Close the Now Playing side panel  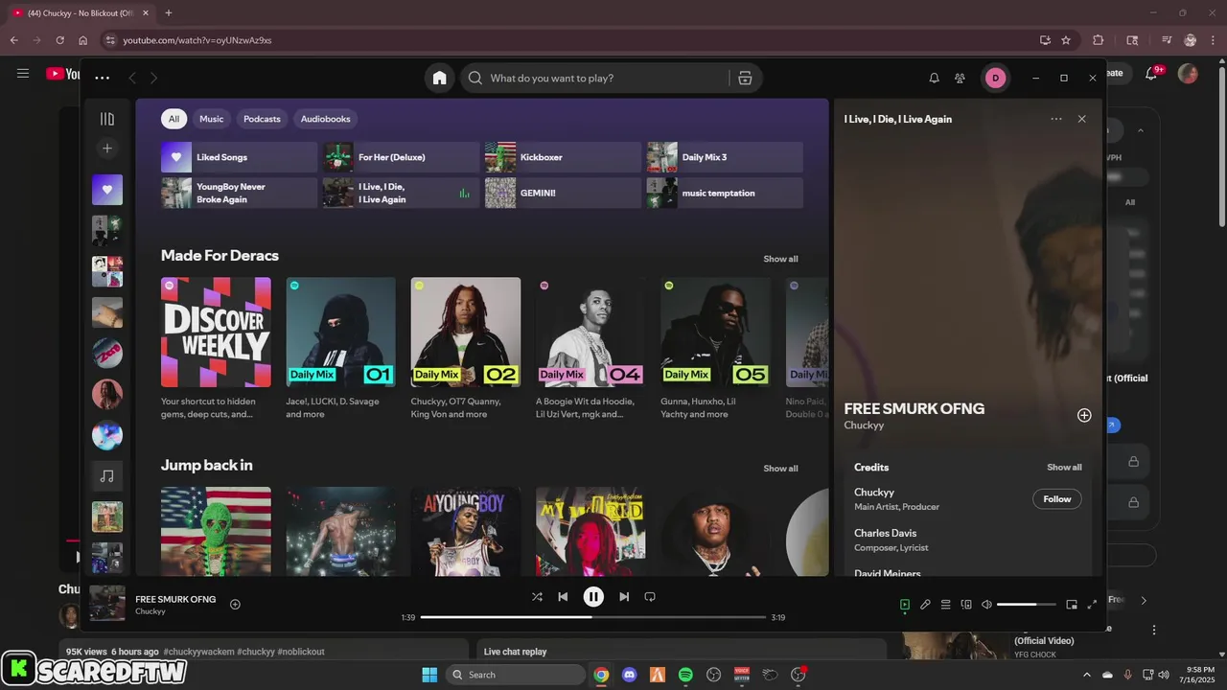(1081, 119)
